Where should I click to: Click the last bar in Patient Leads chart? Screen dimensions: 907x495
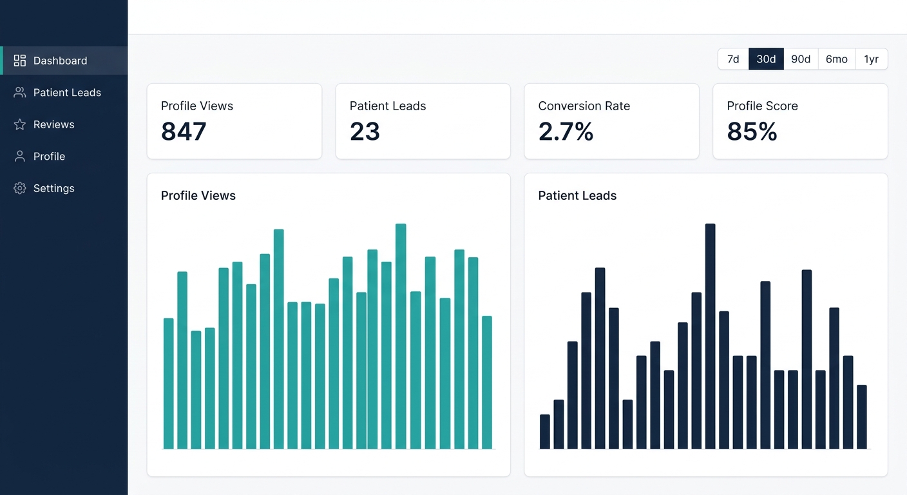pos(862,416)
